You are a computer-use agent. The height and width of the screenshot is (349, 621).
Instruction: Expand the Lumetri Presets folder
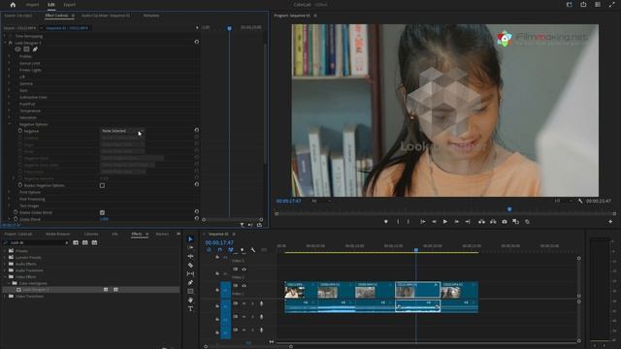pyautogui.click(x=5, y=257)
